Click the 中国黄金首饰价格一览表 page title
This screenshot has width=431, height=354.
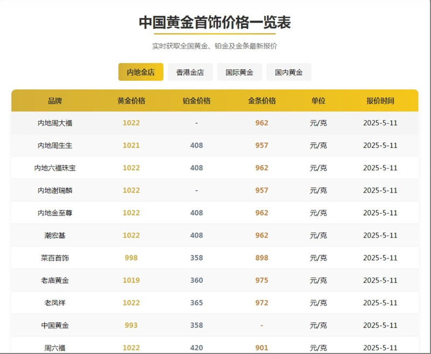[x=214, y=23]
